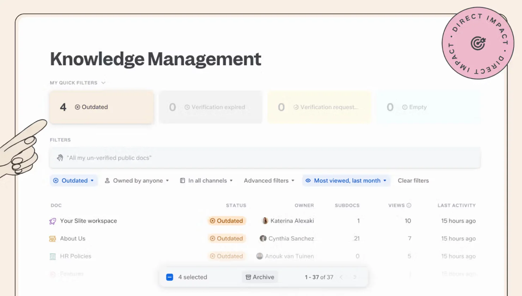Click the views count 10 for Your Slite workspace
The height and width of the screenshot is (296, 522).
pyautogui.click(x=408, y=221)
